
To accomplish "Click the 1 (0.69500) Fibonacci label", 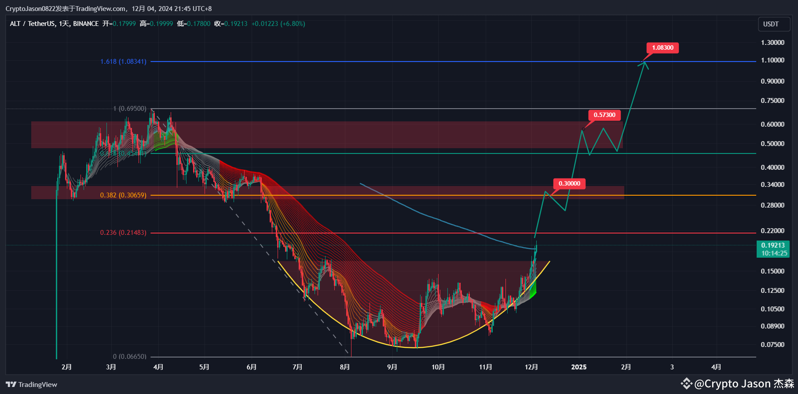I will (x=130, y=109).
